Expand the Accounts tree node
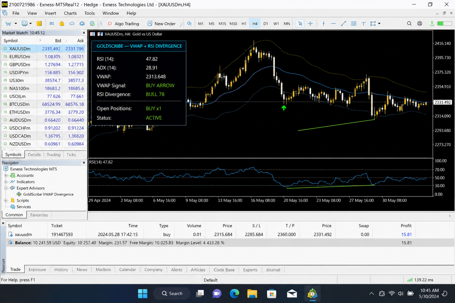Viewport: 455px width, 303px height. (6, 175)
